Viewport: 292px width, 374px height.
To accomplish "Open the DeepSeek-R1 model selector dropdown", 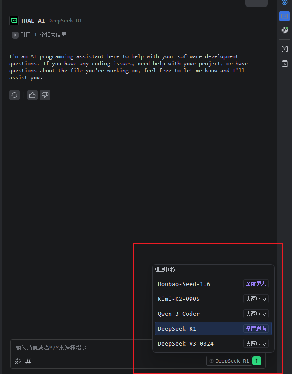I will [x=229, y=361].
